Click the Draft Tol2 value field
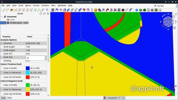The image size is (178, 100). 35,58
